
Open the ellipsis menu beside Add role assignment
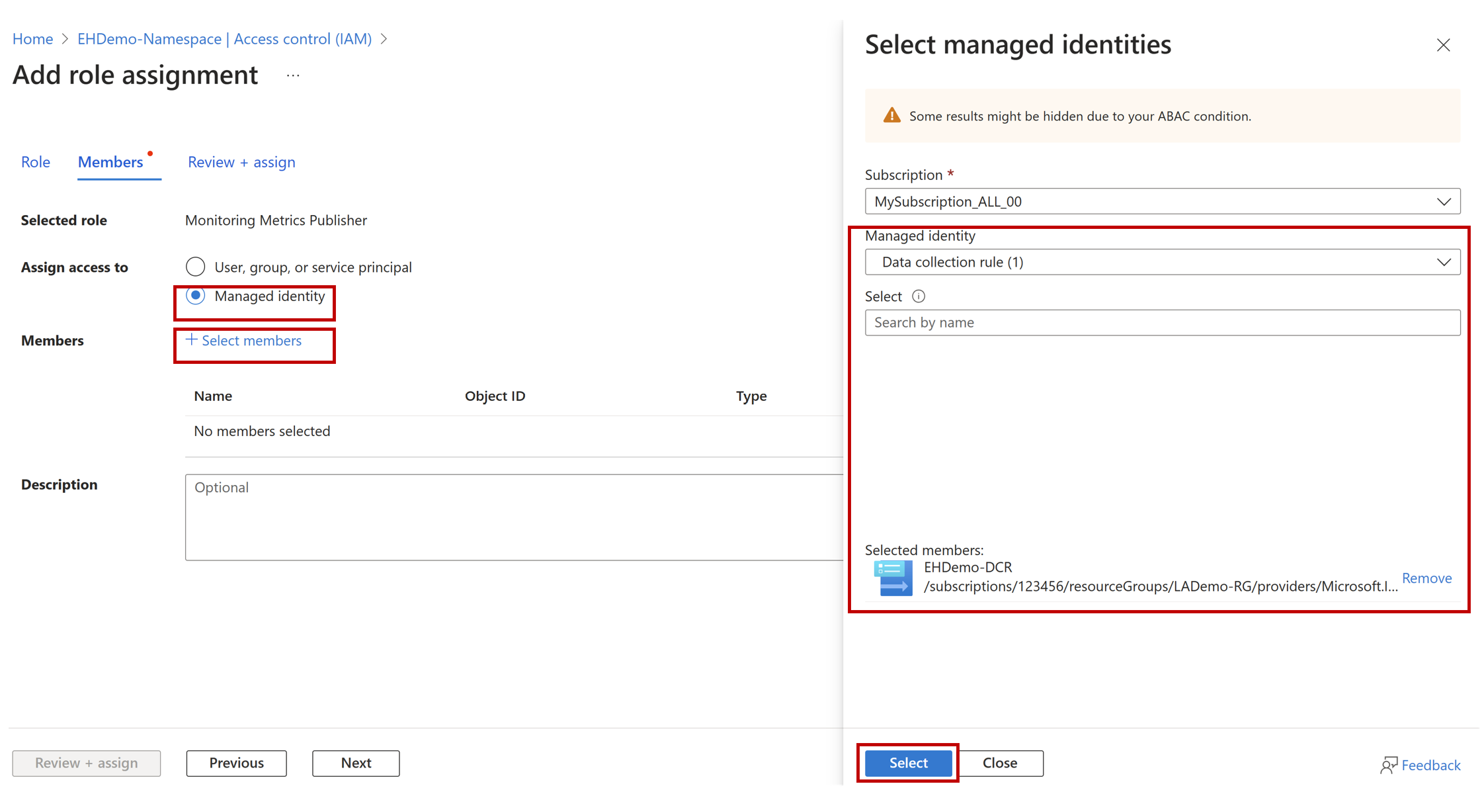tap(293, 76)
